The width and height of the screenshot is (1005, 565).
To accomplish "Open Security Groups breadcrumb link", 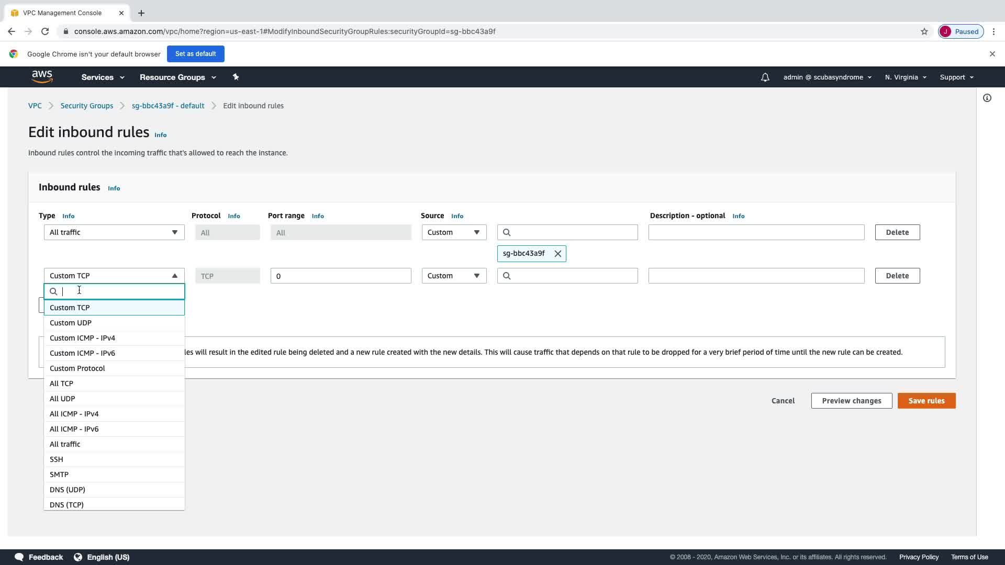I will pyautogui.click(x=86, y=106).
